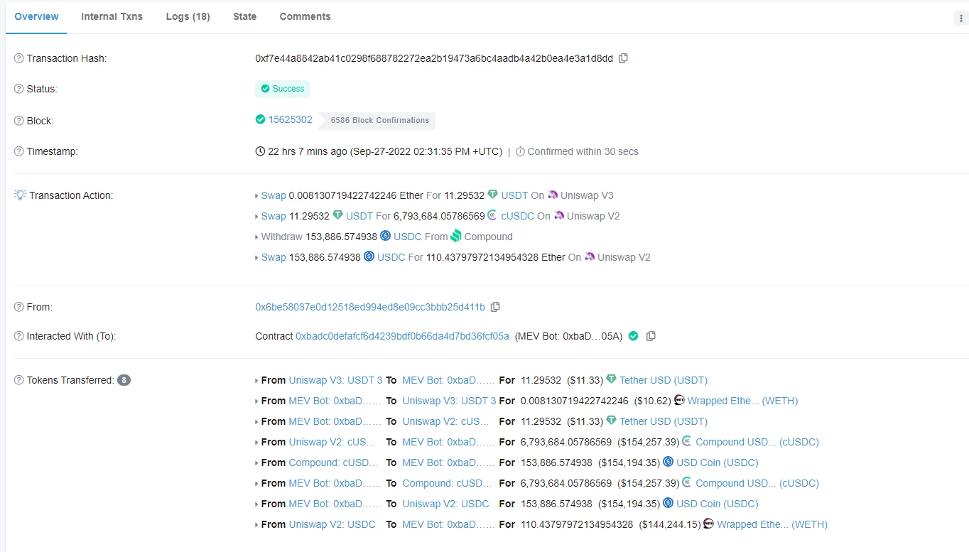The image size is (969, 552).
Task: Click the Tokens Transferred count badge 8
Action: pos(124,380)
